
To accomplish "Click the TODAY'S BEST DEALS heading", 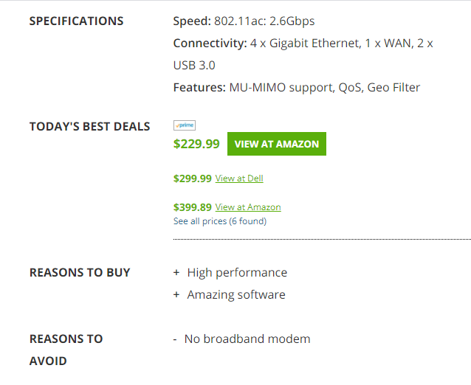I will coord(89,126).
